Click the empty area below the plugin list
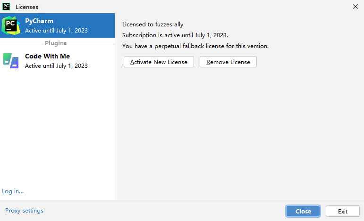 tap(57, 132)
